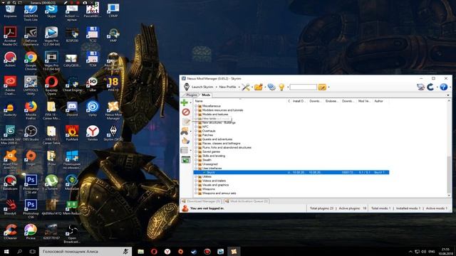
Task: Click the green plus add mod icon
Action: coord(184,102)
